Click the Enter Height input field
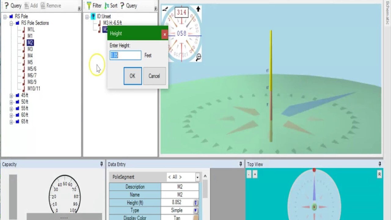Viewport: 391px width, 220px height. 126,55
